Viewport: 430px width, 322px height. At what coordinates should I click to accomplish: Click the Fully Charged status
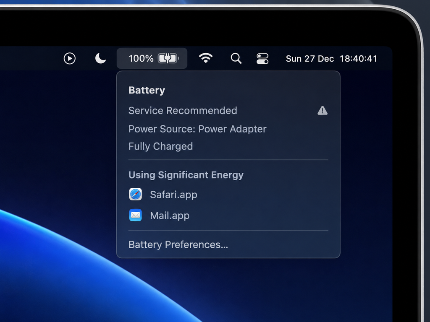click(161, 146)
